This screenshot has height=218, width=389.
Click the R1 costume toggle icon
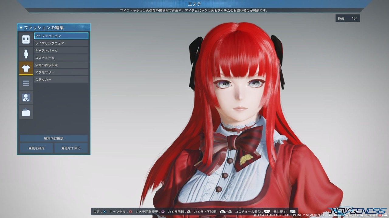click(x=267, y=212)
